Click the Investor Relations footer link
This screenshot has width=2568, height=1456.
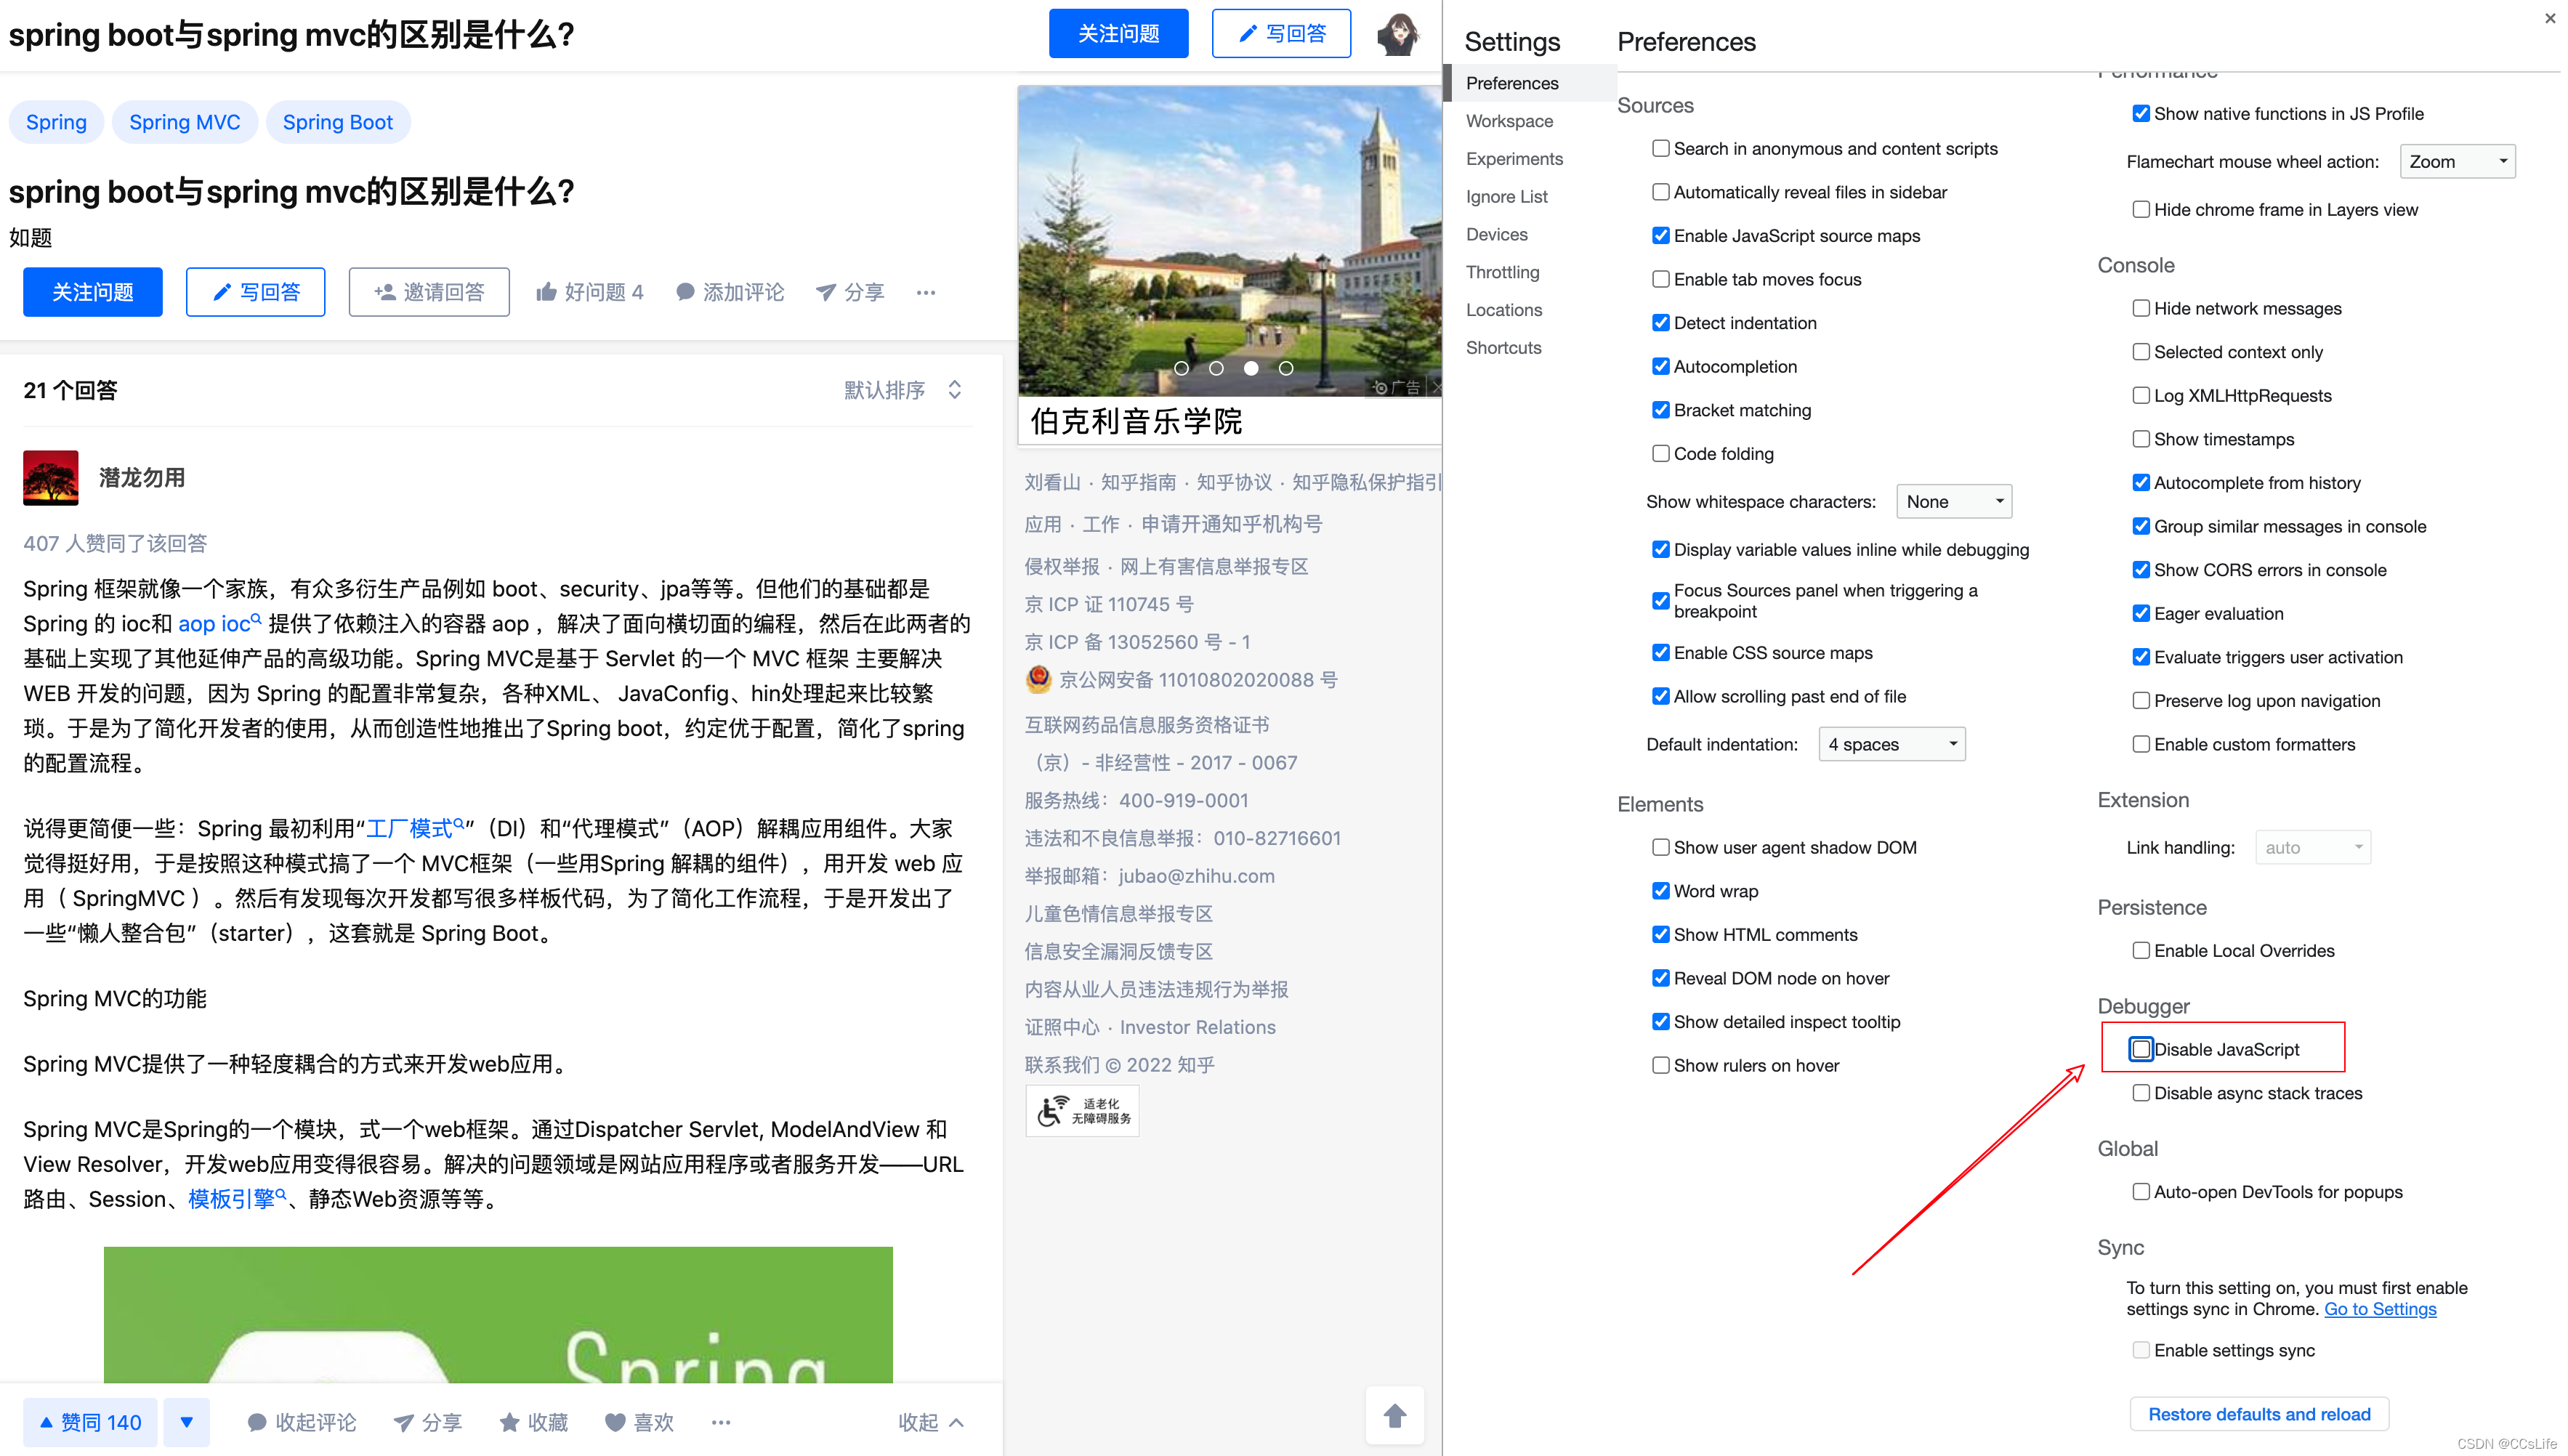tap(1197, 1027)
